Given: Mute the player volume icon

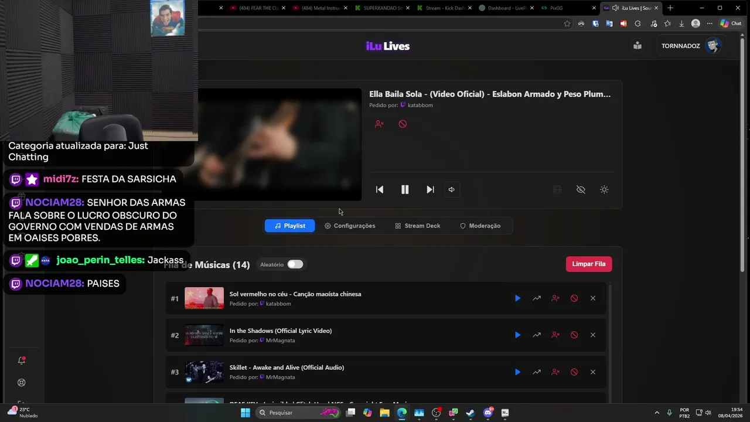Looking at the screenshot, I should tap(451, 189).
